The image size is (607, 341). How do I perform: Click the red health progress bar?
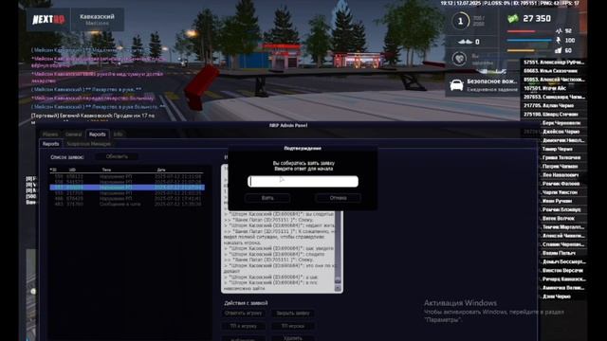pos(529,31)
